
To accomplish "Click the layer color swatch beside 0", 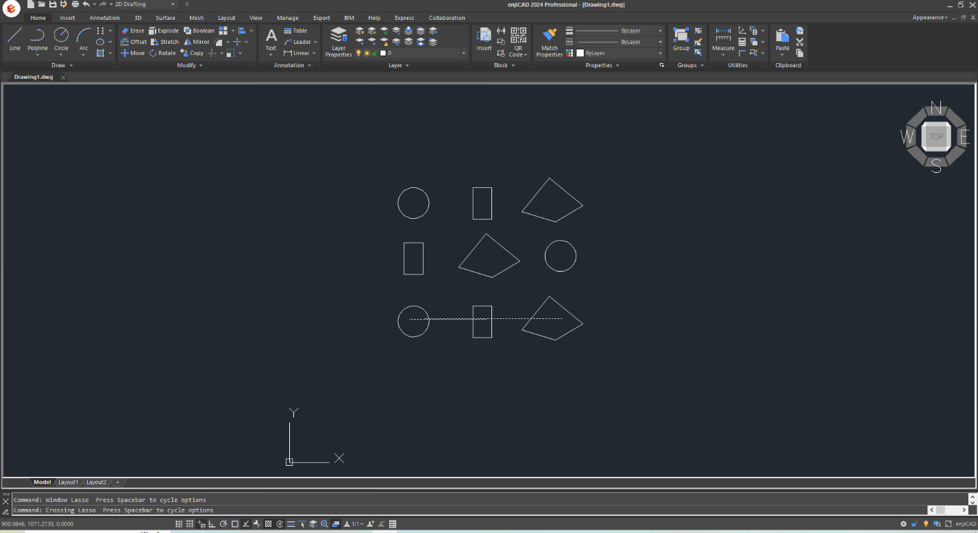I will [x=383, y=54].
